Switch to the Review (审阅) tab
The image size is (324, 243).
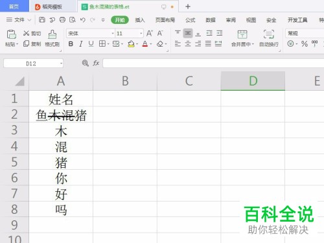231,20
